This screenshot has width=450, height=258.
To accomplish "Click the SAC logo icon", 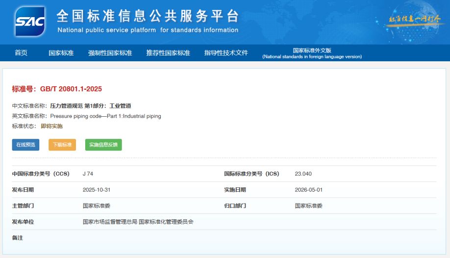I will point(30,22).
